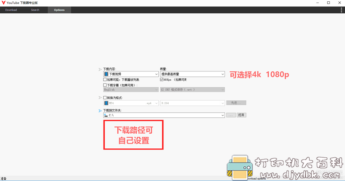Open the three-dot menu at top right
345x181 pixels.
click(x=341, y=10)
